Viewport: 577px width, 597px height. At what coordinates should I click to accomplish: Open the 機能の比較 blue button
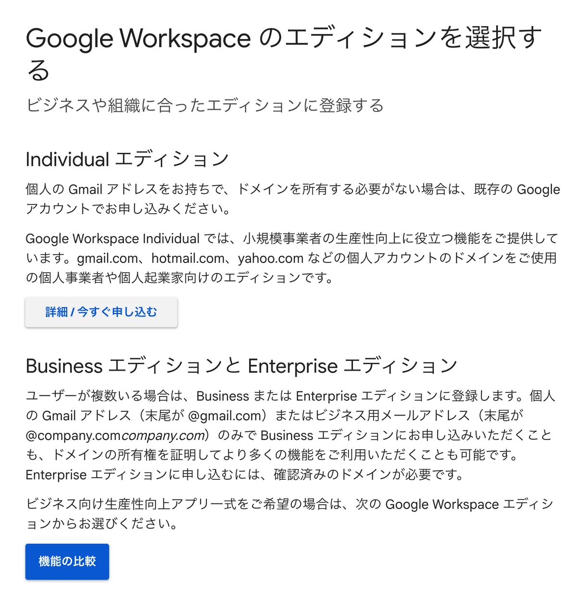67,561
